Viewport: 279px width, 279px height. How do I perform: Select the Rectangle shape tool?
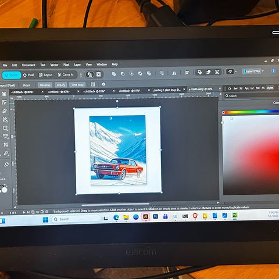point(5,128)
